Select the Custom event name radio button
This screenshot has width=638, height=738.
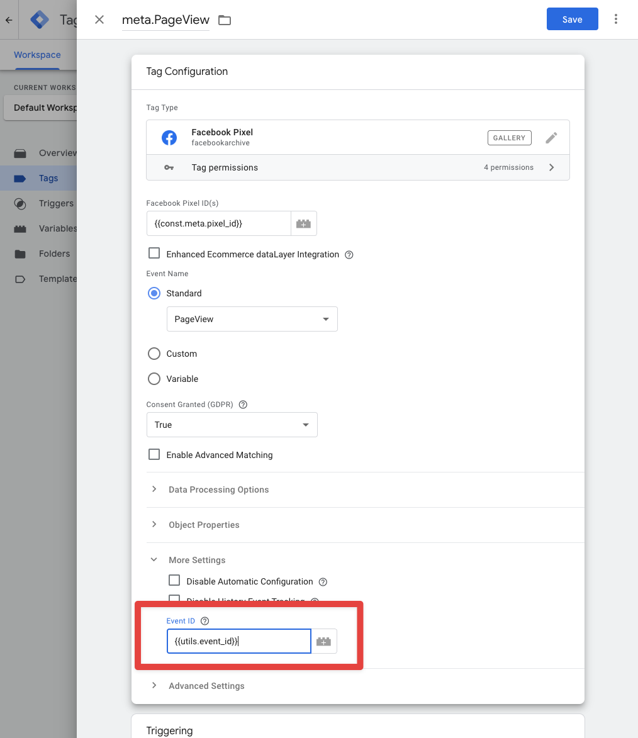(154, 354)
